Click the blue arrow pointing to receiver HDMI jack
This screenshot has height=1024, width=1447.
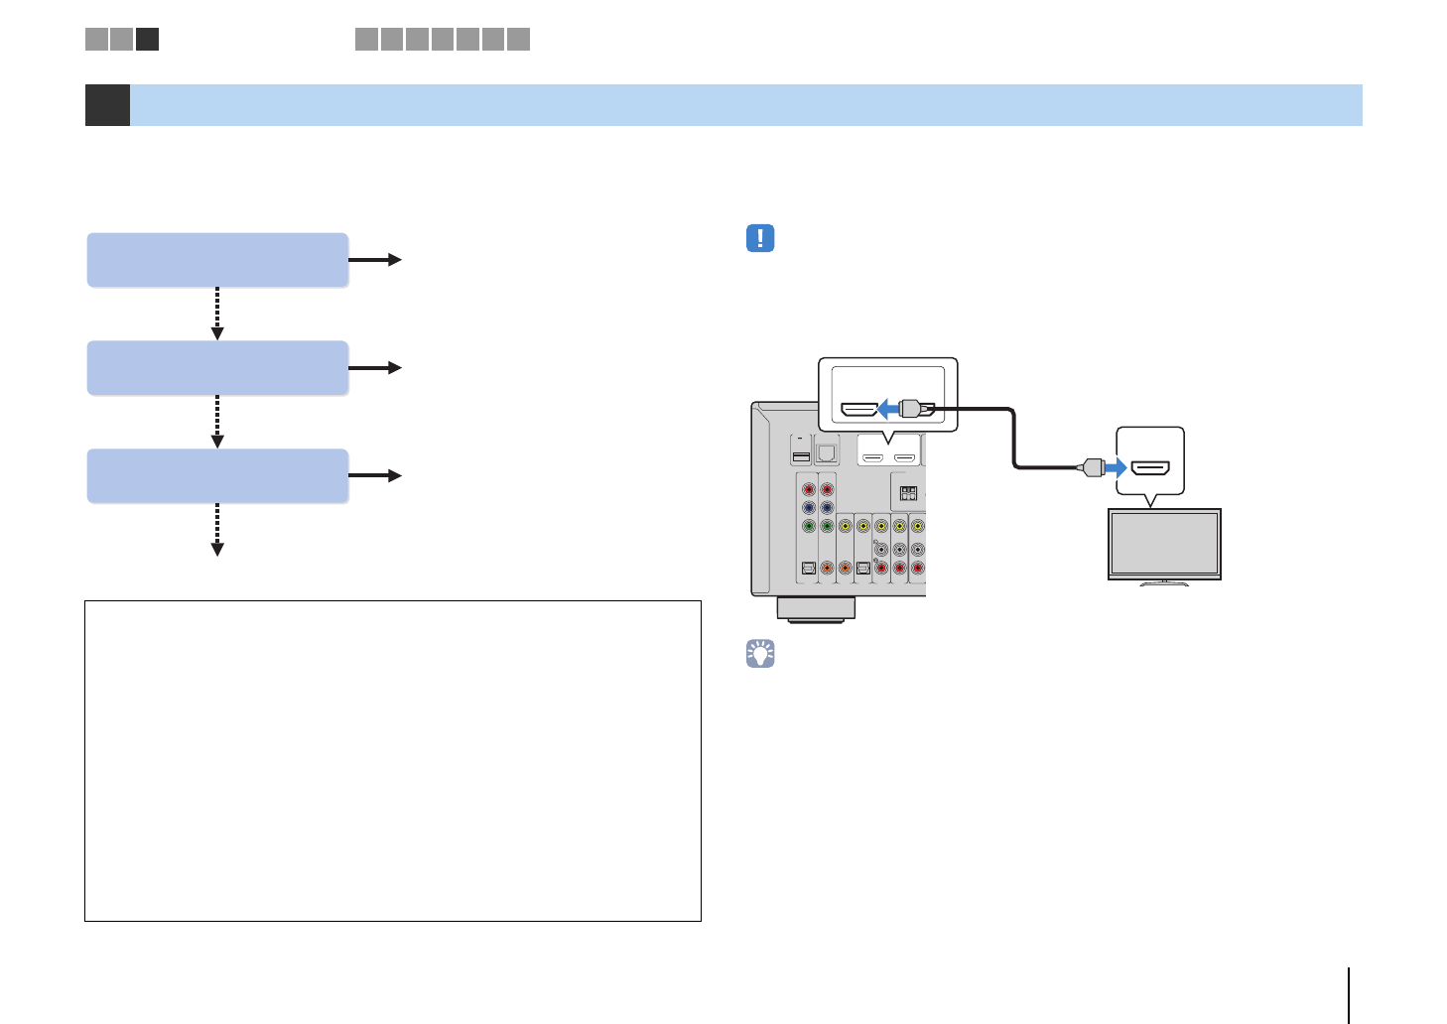click(888, 409)
